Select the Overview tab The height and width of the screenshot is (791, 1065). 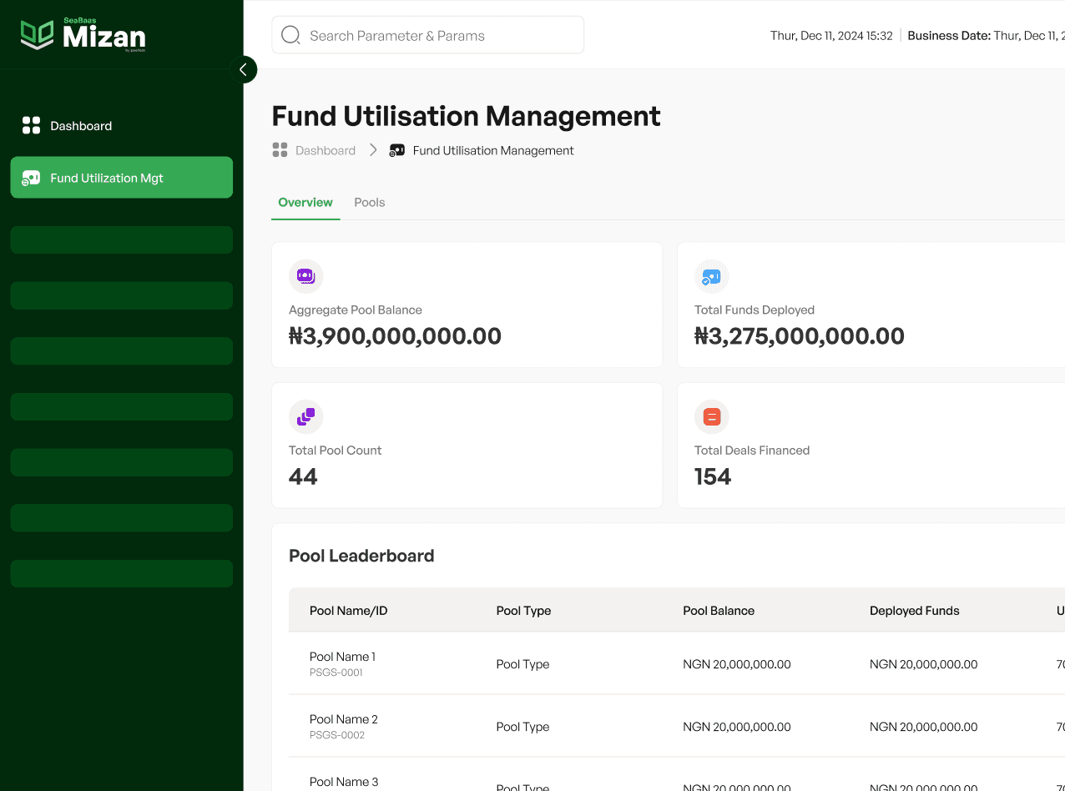point(305,202)
